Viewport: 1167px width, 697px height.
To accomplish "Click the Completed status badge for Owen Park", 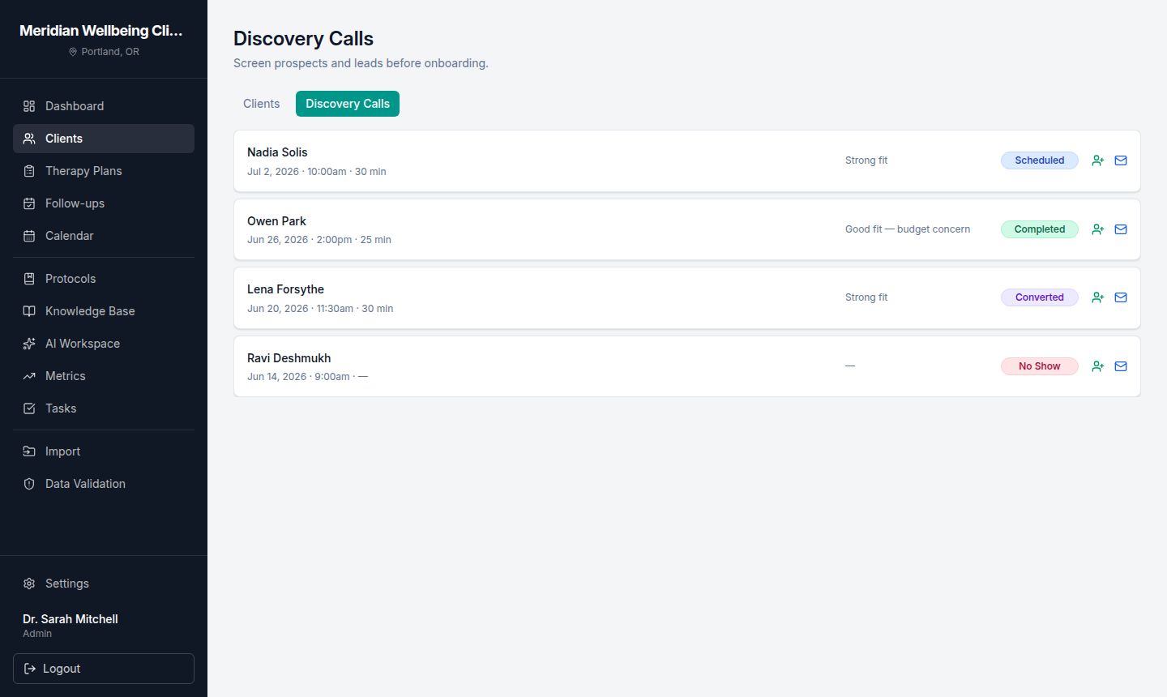I will pyautogui.click(x=1039, y=229).
